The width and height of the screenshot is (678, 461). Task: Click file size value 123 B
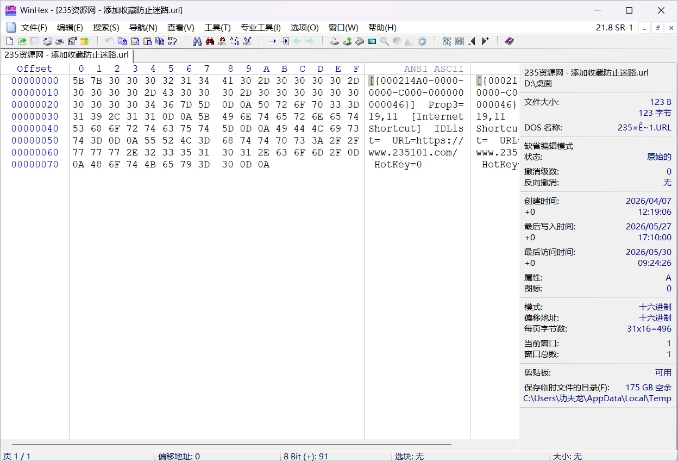[661, 102]
